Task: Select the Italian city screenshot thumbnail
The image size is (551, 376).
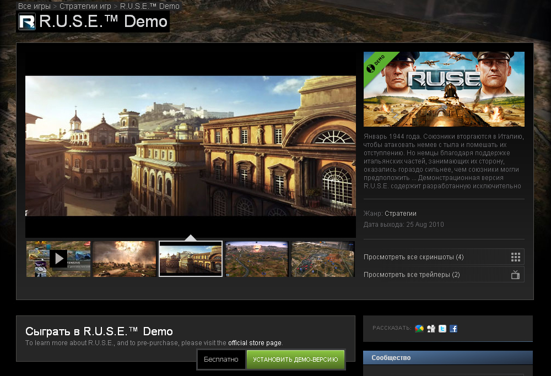Action: tap(191, 259)
